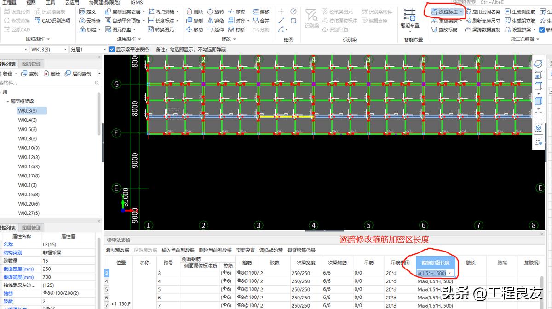The image size is (552, 309).
Task: Switch to 图纸管理 tab
Action: point(31,64)
